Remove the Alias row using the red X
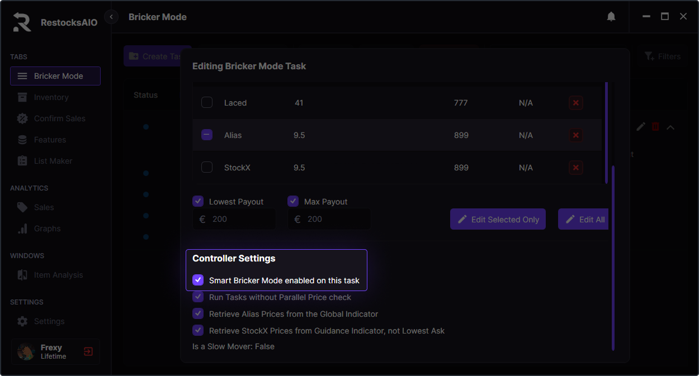 click(x=576, y=135)
